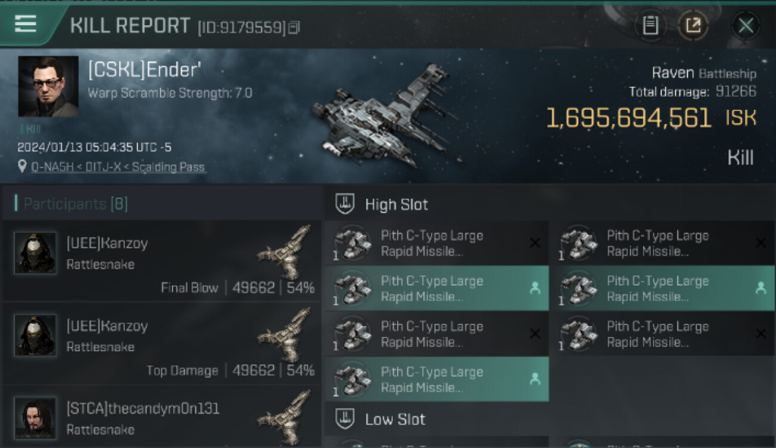Click first destroyed Pith C-Type launcher X mark
Image resolution: width=776 pixels, height=448 pixels.
tap(535, 243)
